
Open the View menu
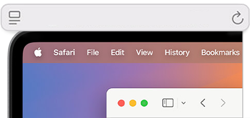(144, 53)
